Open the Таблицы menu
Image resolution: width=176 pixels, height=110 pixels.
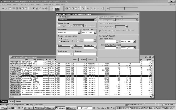[23, 4]
